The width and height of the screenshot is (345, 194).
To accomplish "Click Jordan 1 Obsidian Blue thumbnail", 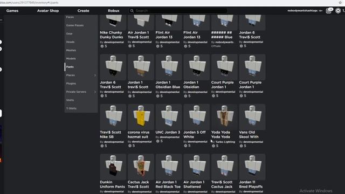I will (x=169, y=67).
